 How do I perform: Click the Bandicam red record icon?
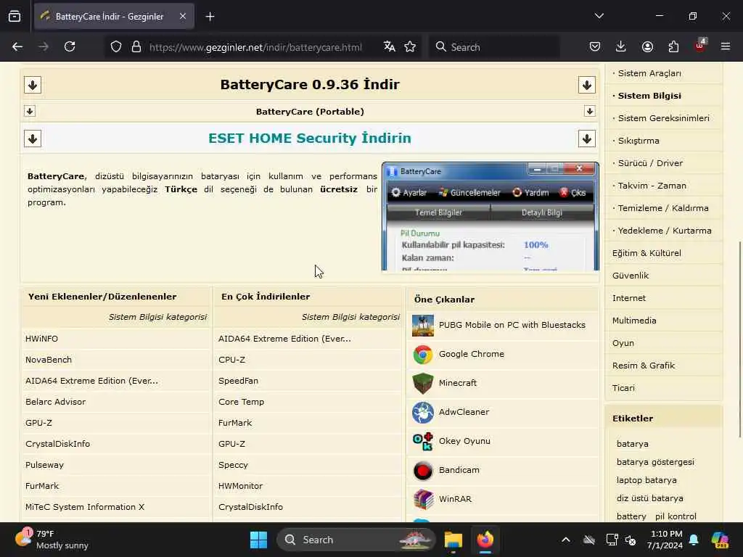click(x=423, y=470)
